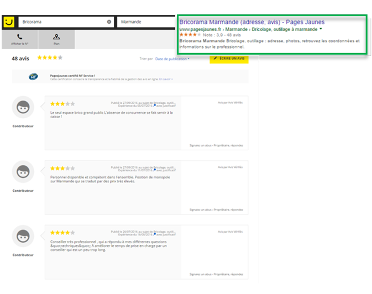
Task: Click contributor avatar of 'Personnel disponible' review
Action: (23, 171)
